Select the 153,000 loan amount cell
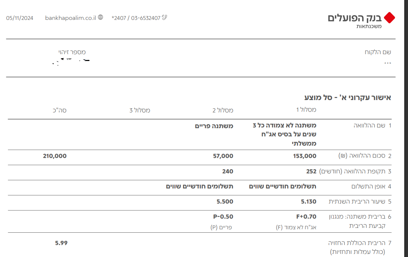 pyautogui.click(x=305, y=156)
